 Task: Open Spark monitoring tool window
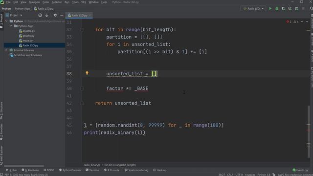click(136, 170)
